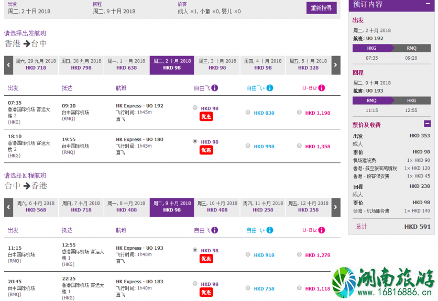Select 自由飞+ HKD 838 fare for UO 192
This screenshot has width=438, height=301.
pos(248,112)
